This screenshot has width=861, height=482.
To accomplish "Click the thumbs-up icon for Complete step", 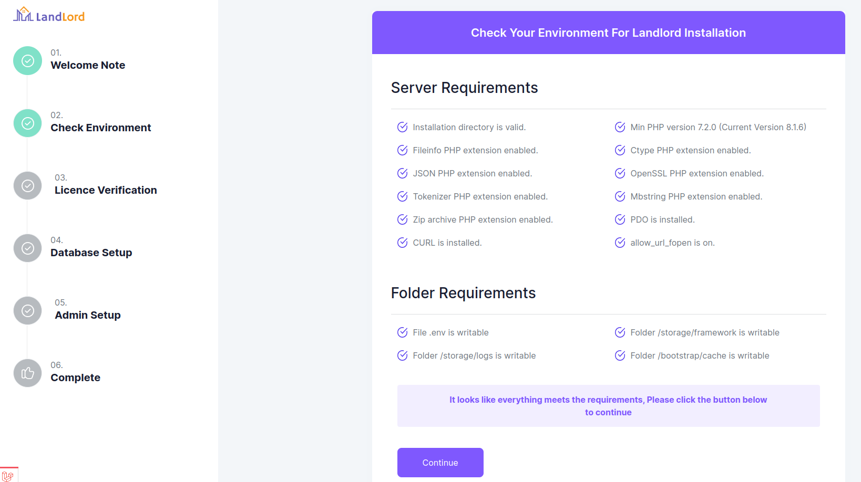I will [27, 373].
